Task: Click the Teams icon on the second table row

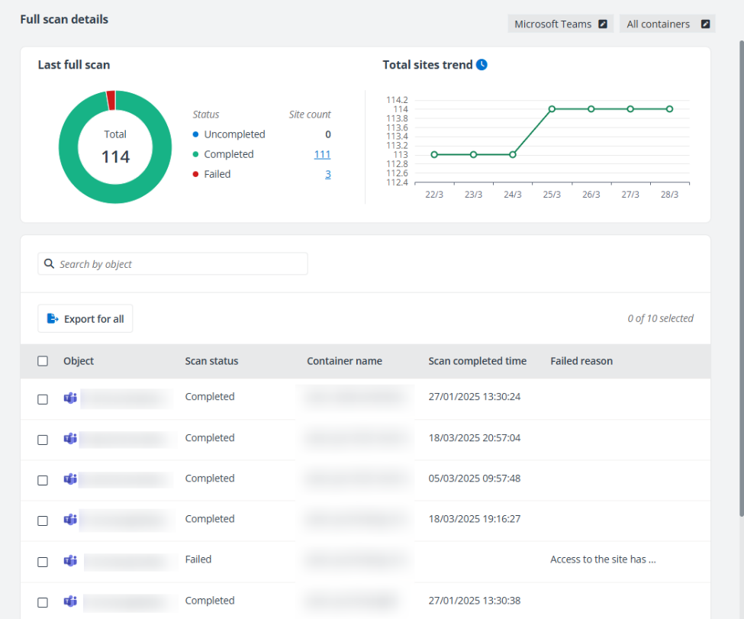Action: click(69, 439)
